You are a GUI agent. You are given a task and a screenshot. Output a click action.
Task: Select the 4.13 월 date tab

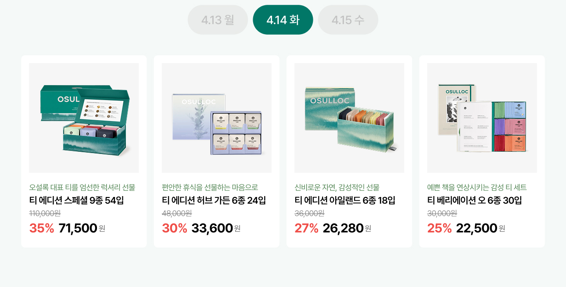click(x=218, y=20)
